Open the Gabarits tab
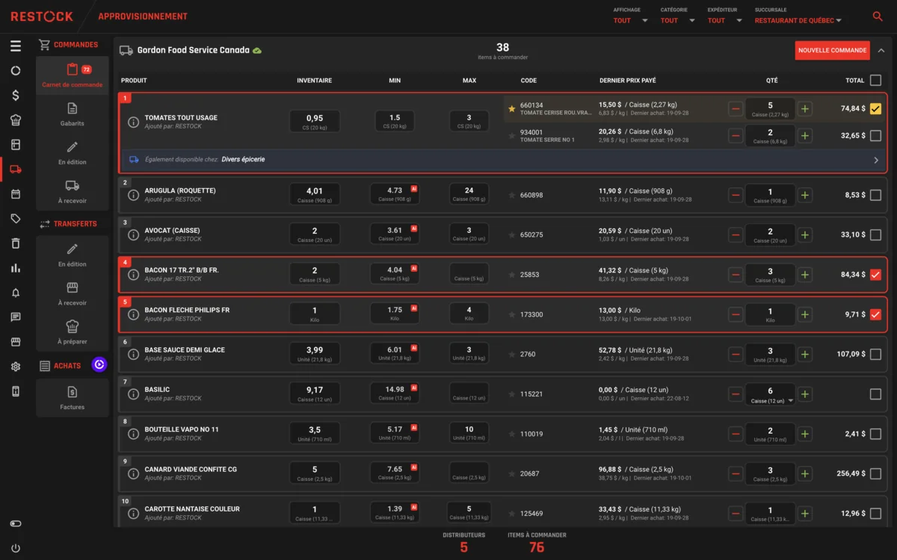This screenshot has height=560, width=897. pos(73,114)
